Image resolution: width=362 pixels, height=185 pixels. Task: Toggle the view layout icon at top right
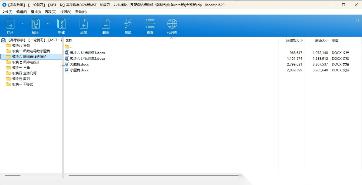(x=357, y=20)
